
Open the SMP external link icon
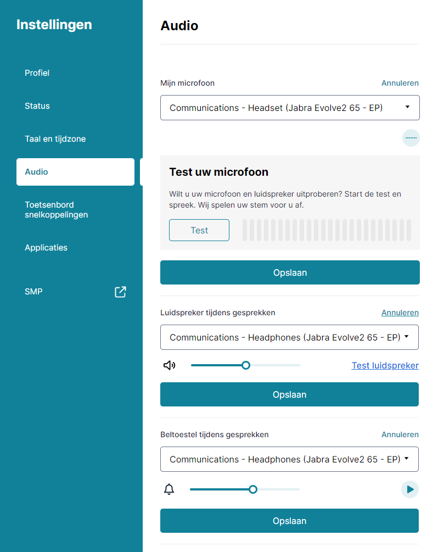[x=120, y=292]
